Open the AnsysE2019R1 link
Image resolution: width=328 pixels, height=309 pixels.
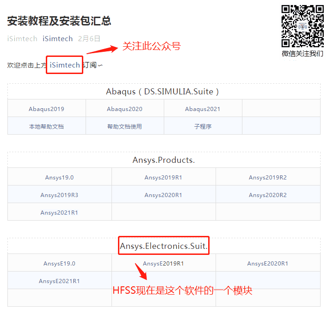pos(163,264)
